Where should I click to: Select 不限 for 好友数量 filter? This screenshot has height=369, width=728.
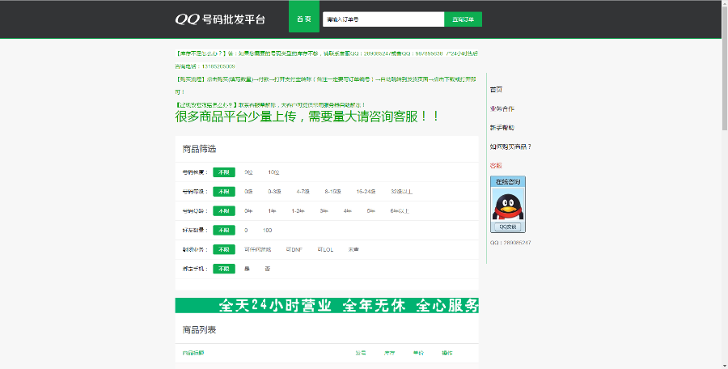pyautogui.click(x=224, y=231)
